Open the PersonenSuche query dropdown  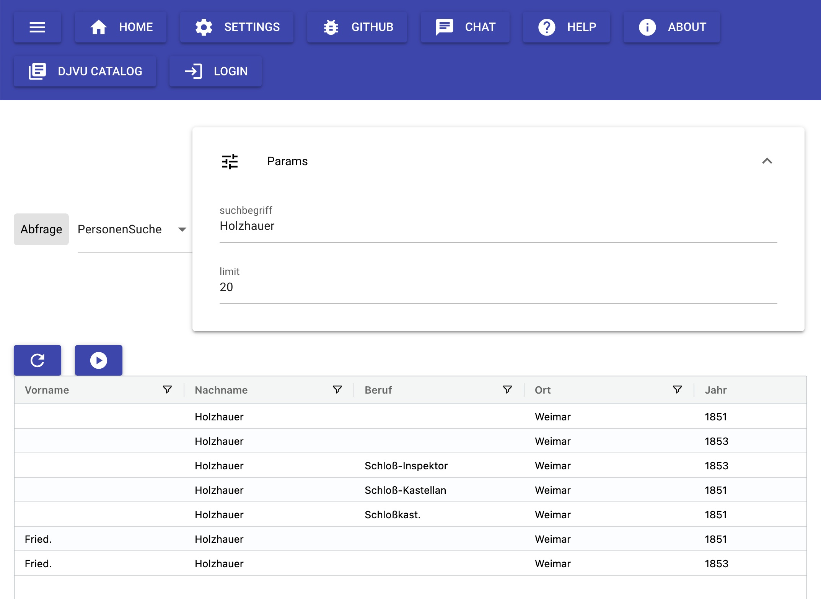coord(132,230)
